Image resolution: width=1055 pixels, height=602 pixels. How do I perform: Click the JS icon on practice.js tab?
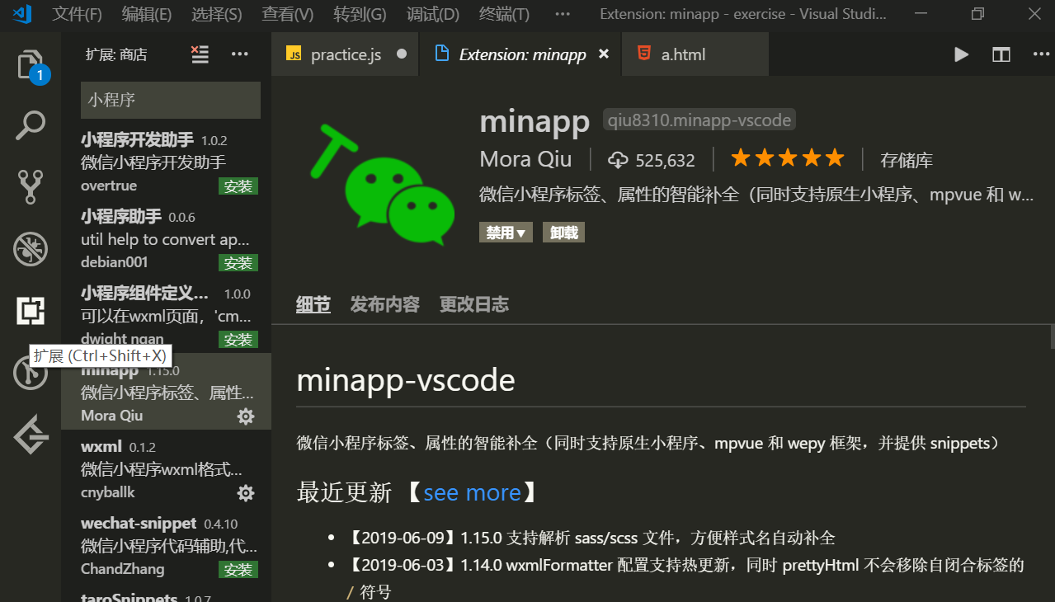click(x=294, y=54)
